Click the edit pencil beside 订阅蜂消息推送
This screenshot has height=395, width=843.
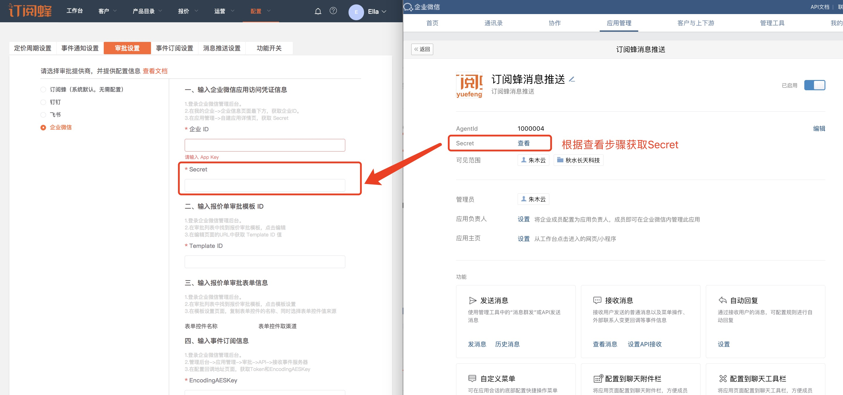(x=572, y=79)
